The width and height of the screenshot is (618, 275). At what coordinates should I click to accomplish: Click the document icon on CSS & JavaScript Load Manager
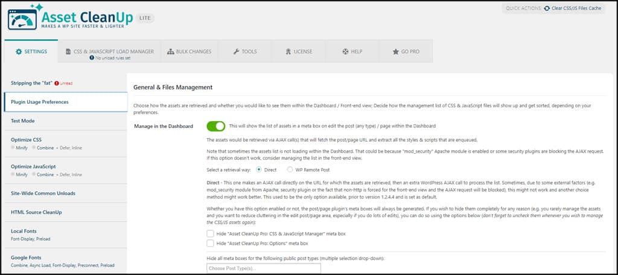tap(68, 52)
